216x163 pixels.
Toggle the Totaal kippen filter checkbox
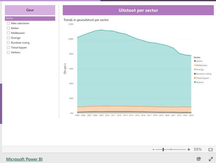tap(8, 48)
